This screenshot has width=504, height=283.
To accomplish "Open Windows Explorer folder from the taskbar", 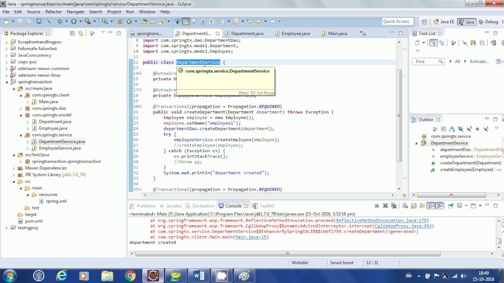I will [107, 276].
